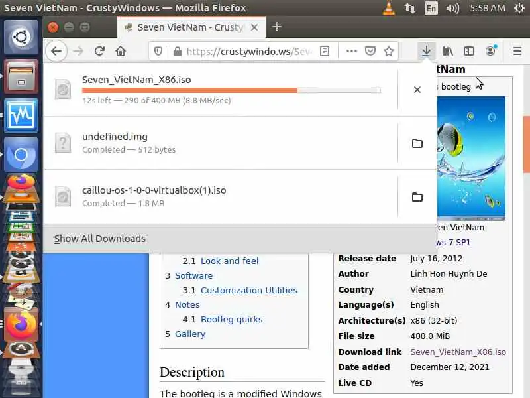This screenshot has width=530, height=398.
Task: Launch Chromium browser from launcher
Action: click(x=21, y=155)
